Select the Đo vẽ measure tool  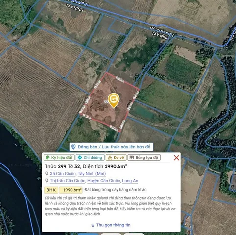pos(116,157)
